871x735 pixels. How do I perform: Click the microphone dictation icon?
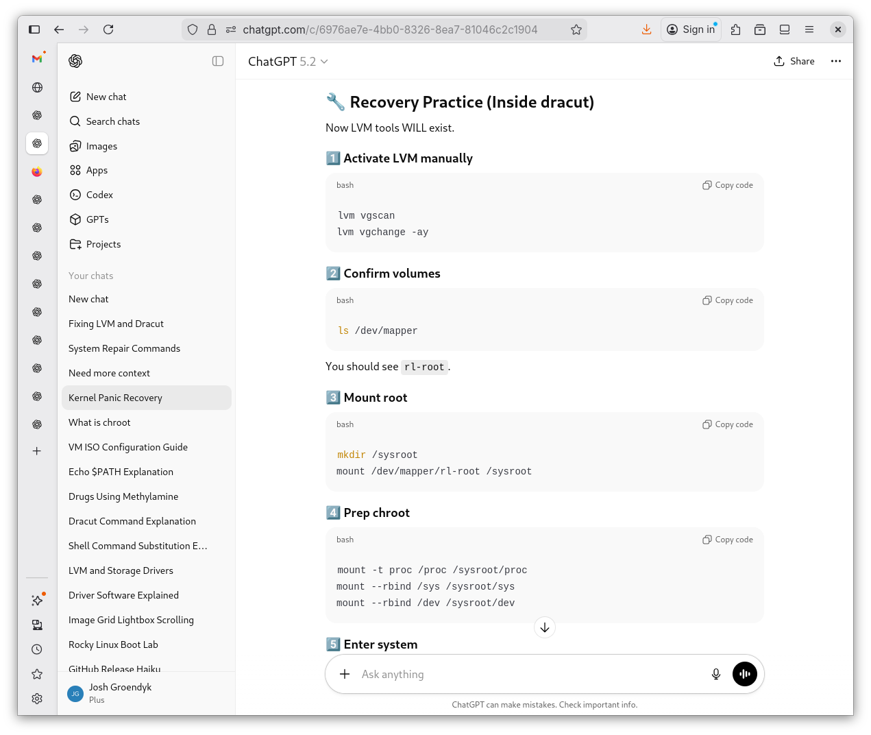pos(715,674)
